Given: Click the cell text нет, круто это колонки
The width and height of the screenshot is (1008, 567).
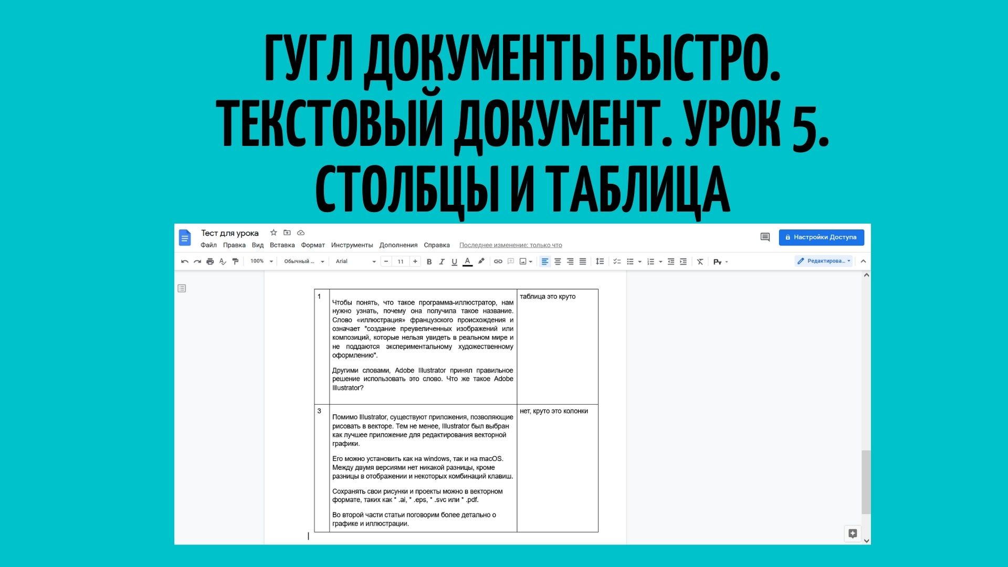Looking at the screenshot, I should click(x=554, y=411).
